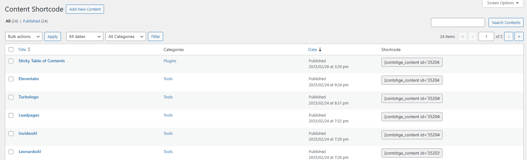The image size is (527, 160).
Task: Click the '24 items' count text
Action: tap(447, 36)
